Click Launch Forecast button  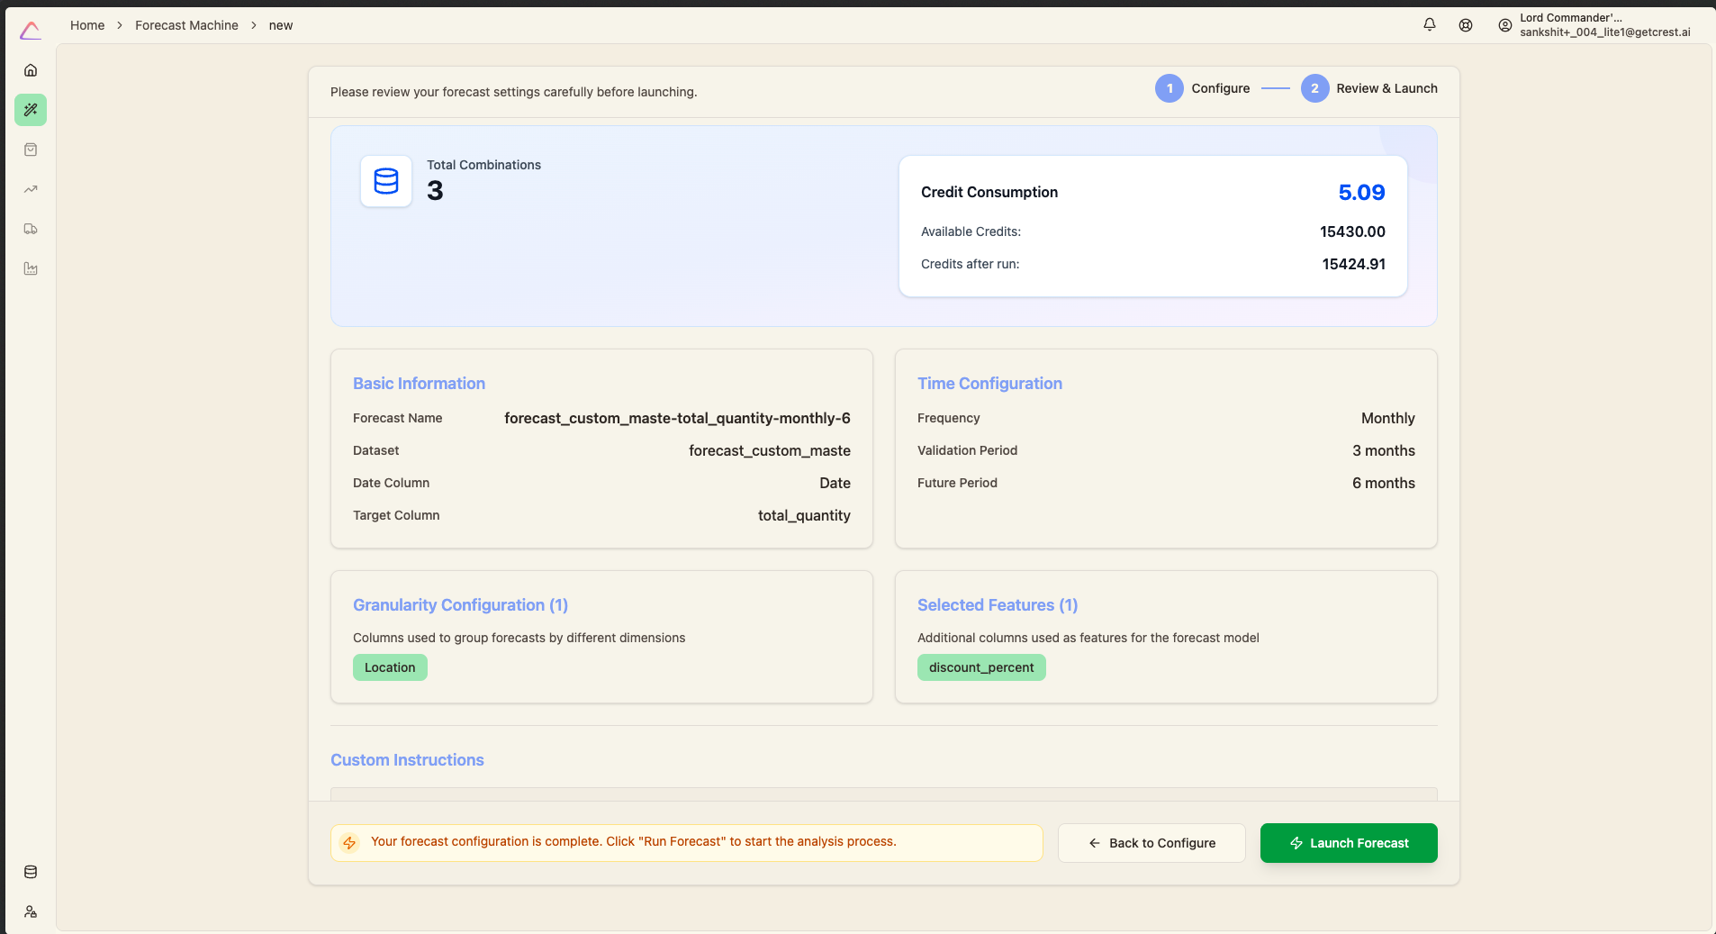[x=1349, y=843]
